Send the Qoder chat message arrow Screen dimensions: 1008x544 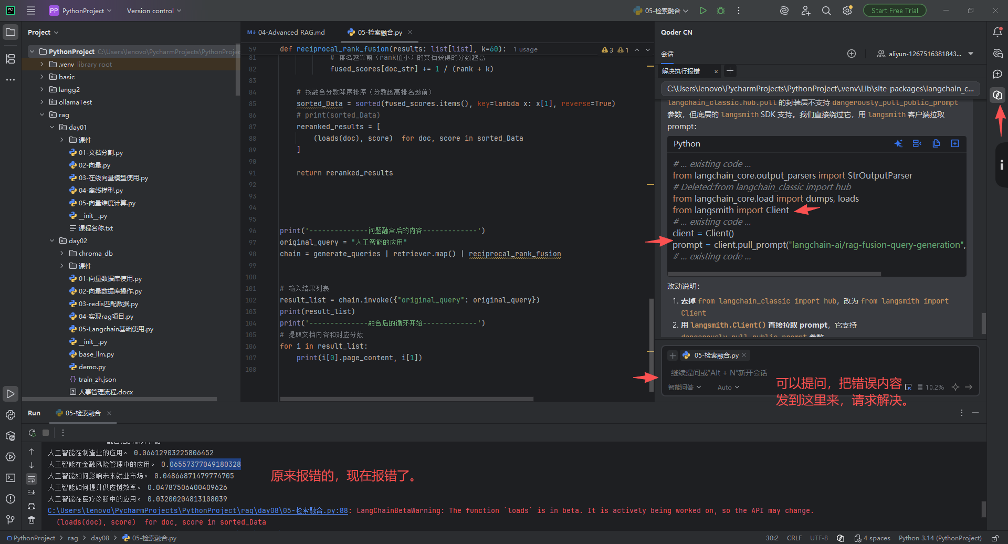[969, 387]
